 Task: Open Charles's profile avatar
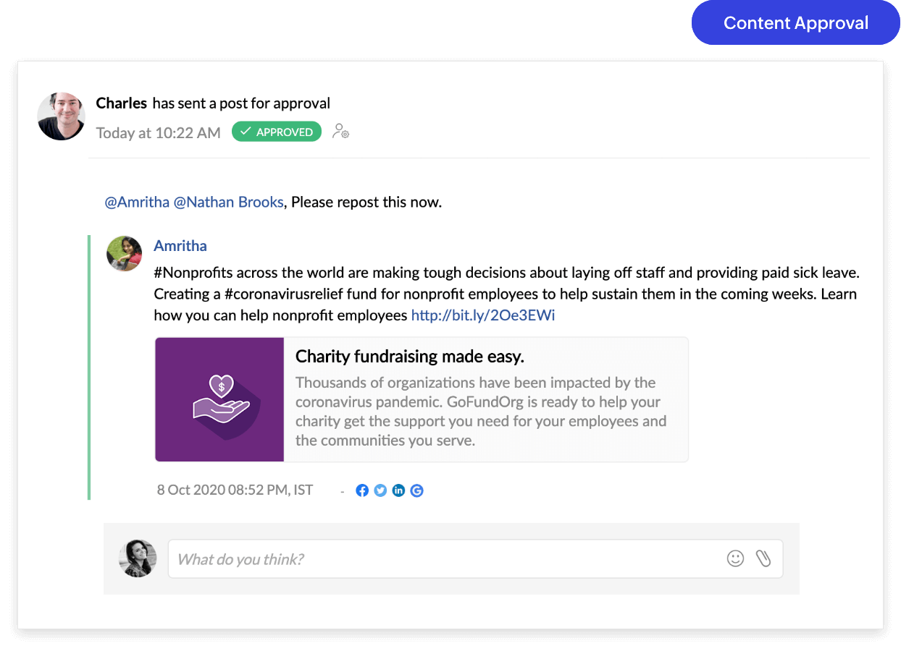pos(62,116)
